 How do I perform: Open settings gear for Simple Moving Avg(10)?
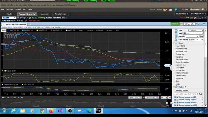(x=175, y=97)
